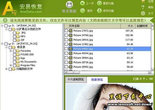Click the logs folder icon
The height and width of the screenshot is (110, 155).
(18, 58)
